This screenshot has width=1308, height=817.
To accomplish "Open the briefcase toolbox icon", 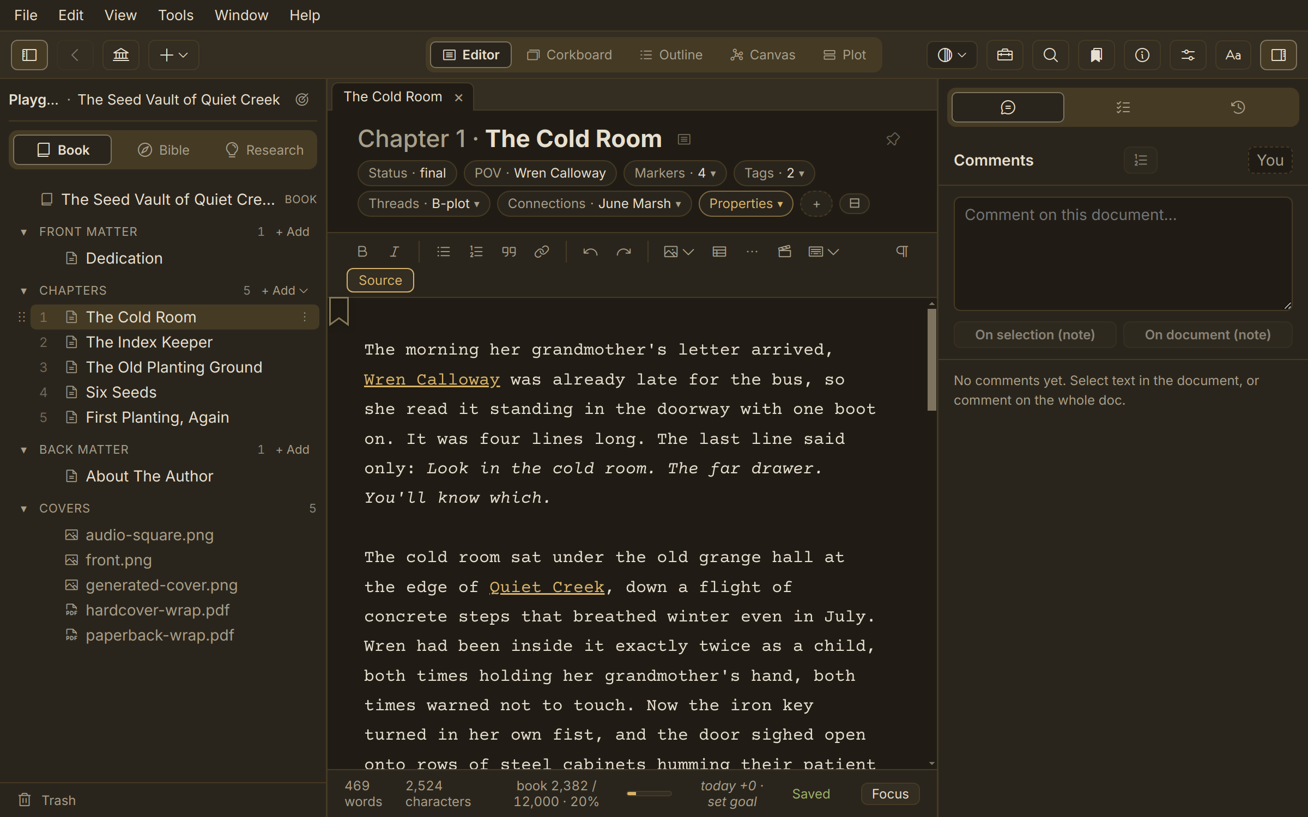I will point(1005,55).
